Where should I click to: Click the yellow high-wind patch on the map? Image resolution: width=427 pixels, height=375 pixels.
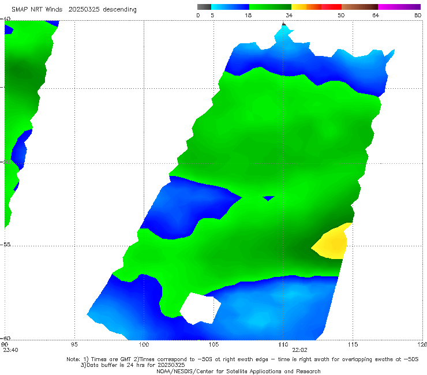334,242
